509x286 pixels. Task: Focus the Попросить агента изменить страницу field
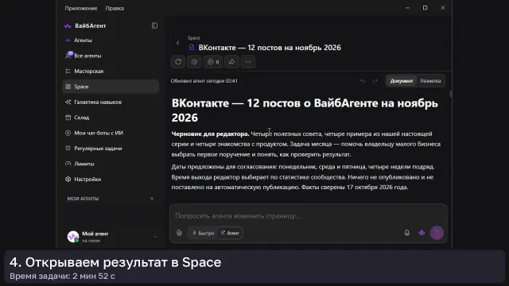[308, 216]
